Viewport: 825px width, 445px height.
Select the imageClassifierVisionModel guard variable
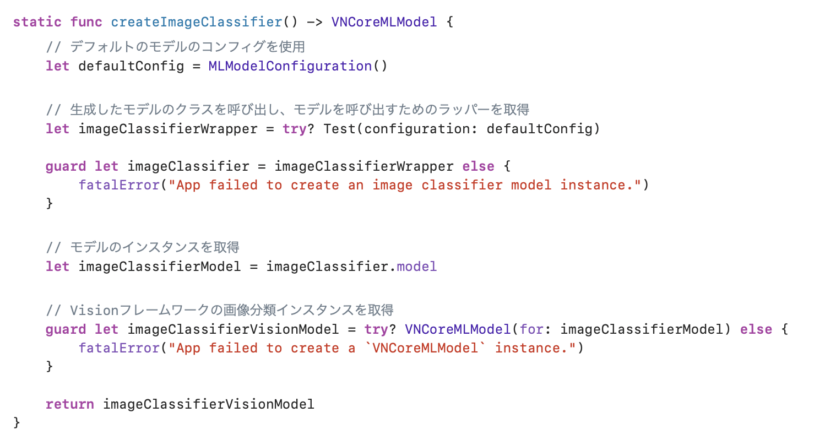[x=233, y=329]
